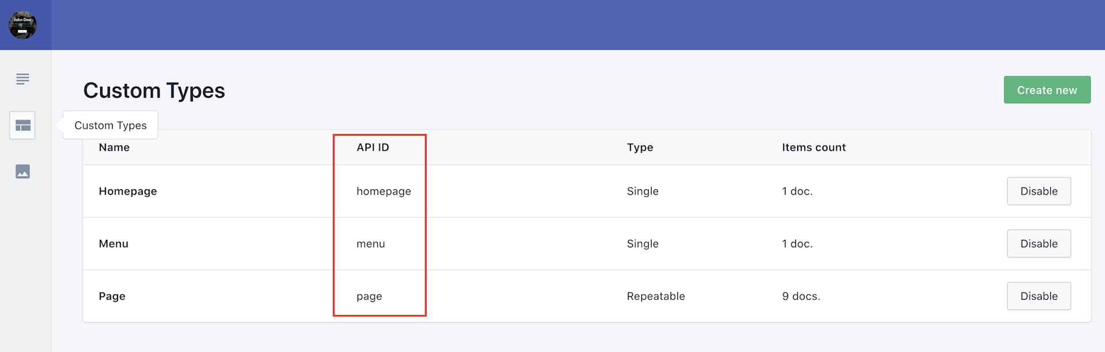Click the Items count column header
Screen dimensions: 1105x352
click(x=813, y=148)
